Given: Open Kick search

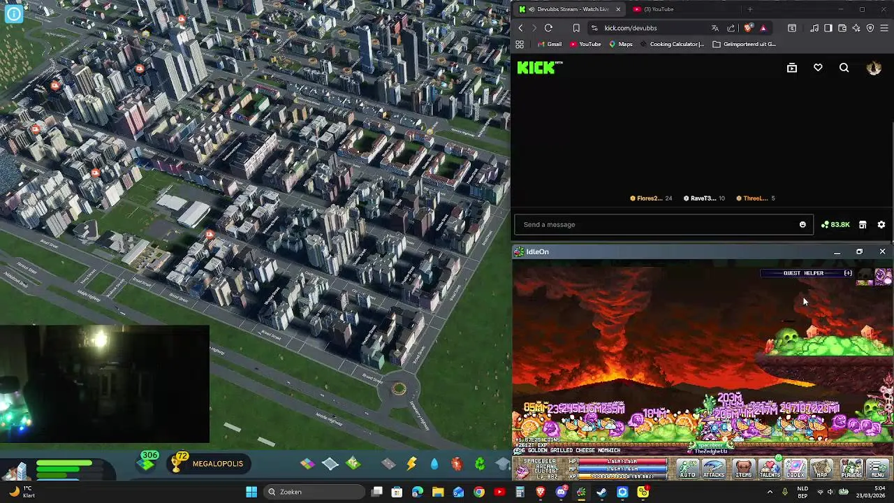Looking at the screenshot, I should click(844, 68).
